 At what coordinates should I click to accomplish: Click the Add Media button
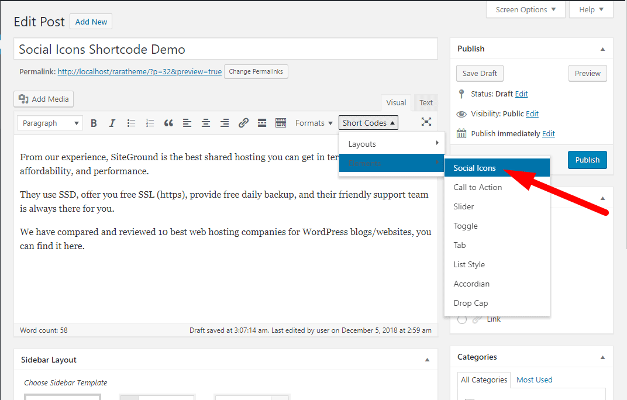[x=44, y=99]
